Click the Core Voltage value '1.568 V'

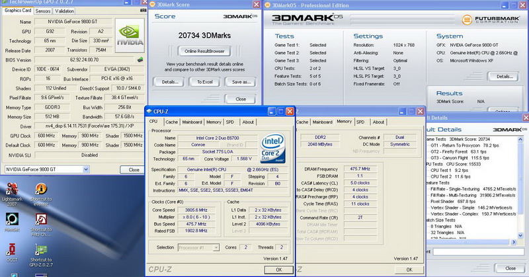click(244, 159)
